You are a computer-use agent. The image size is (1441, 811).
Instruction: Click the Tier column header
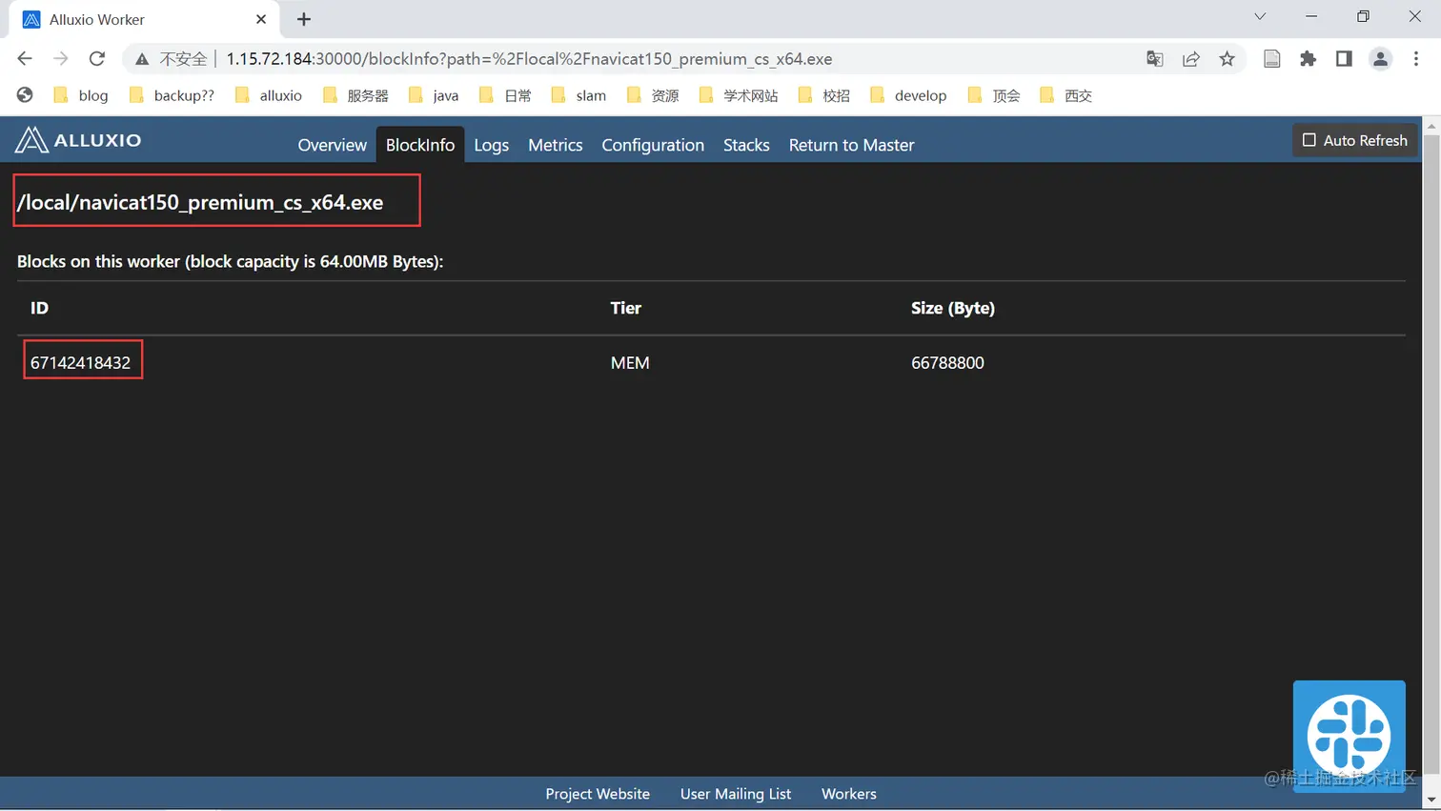point(626,308)
